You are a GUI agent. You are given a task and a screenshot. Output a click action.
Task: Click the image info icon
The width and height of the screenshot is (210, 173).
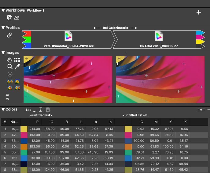tap(10, 74)
